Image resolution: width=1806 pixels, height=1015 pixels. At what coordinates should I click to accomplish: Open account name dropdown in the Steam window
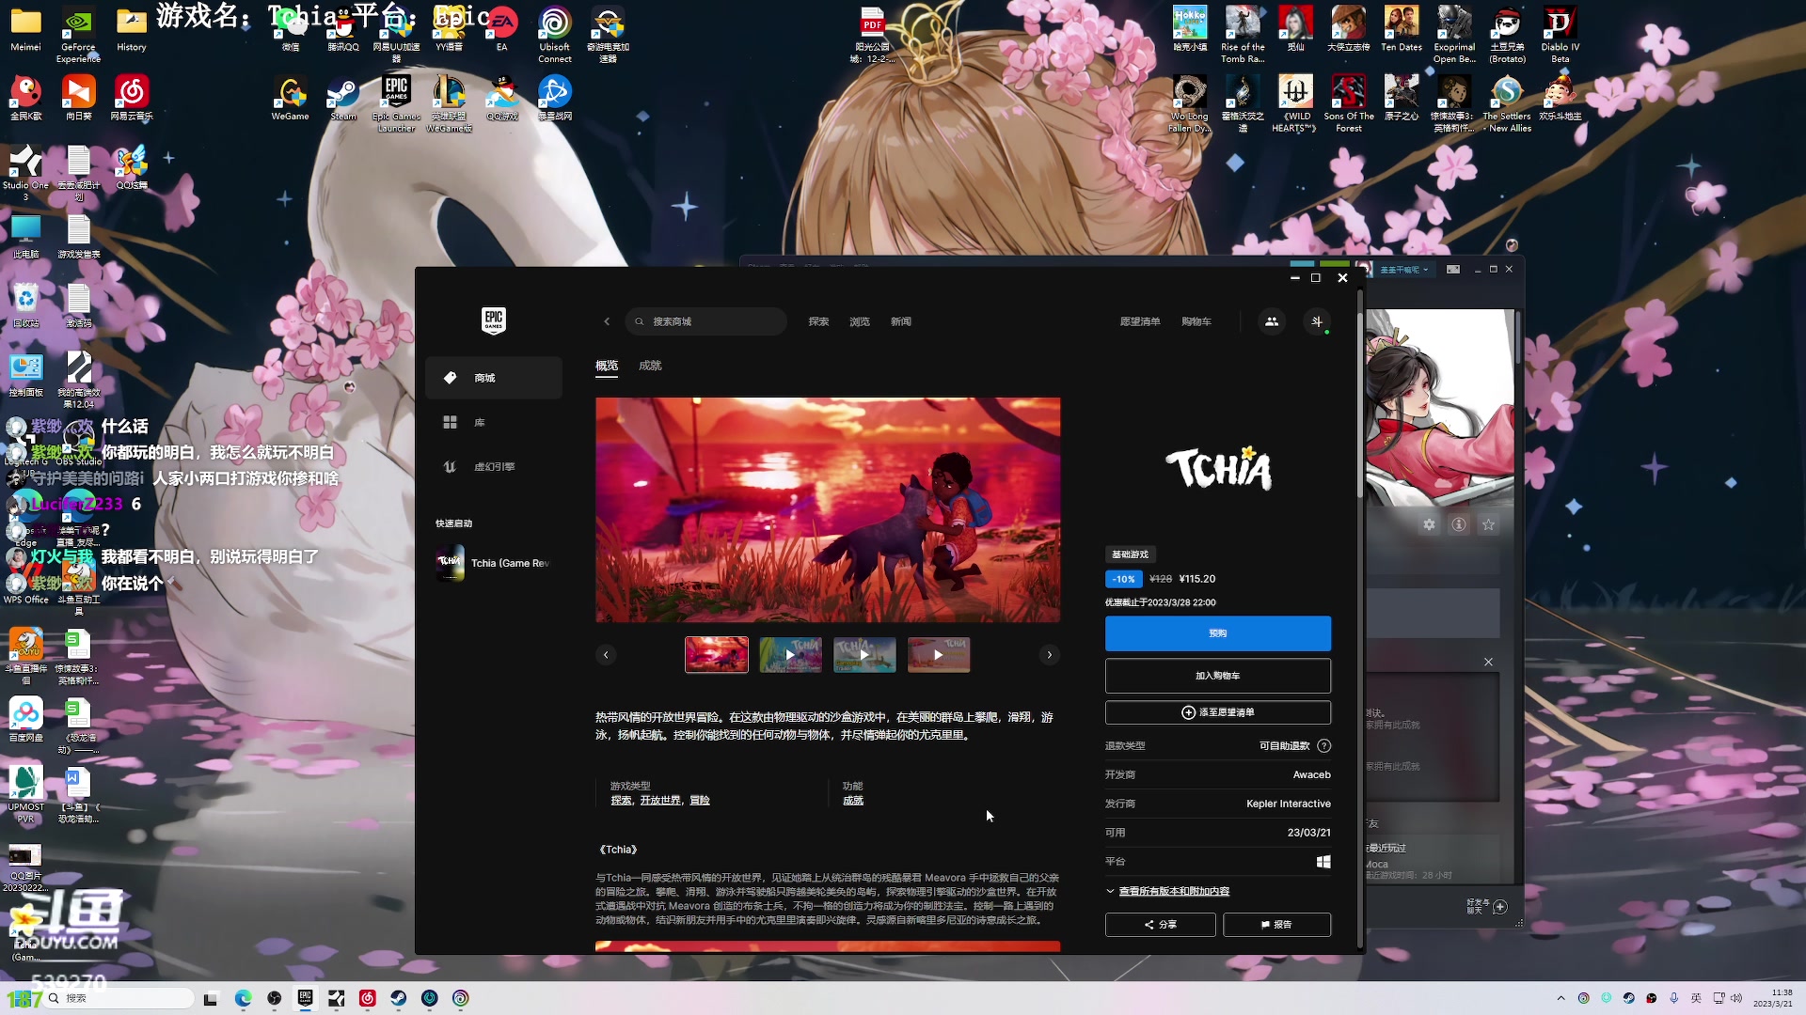pos(1404,270)
